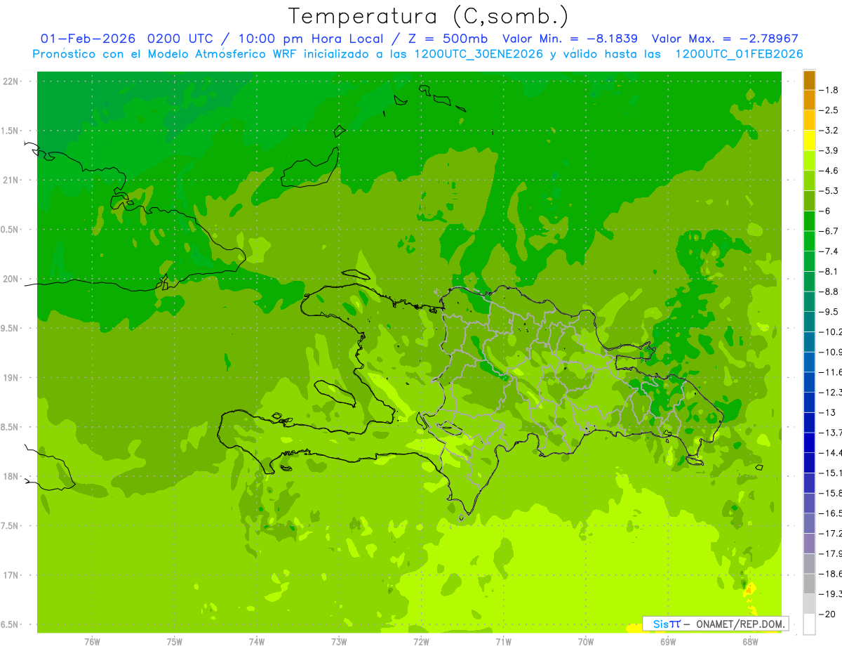Click the '-4.6' colorbar value label
This screenshot has height=651, width=842.
pyautogui.click(x=830, y=171)
